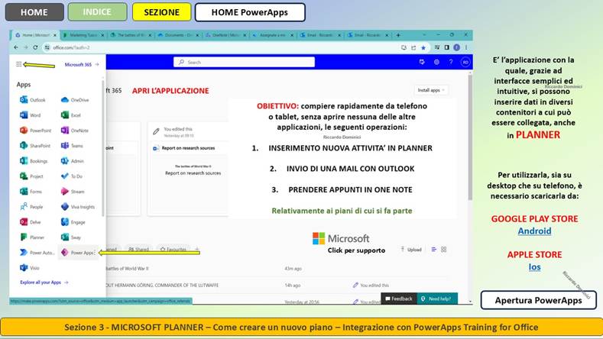This screenshot has width=603, height=339.
Task: Go back in the browser
Action: 16,47
